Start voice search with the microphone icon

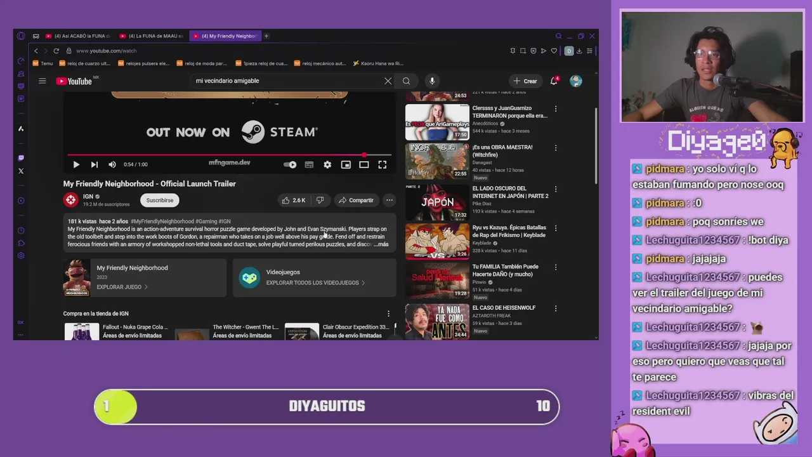[432, 81]
